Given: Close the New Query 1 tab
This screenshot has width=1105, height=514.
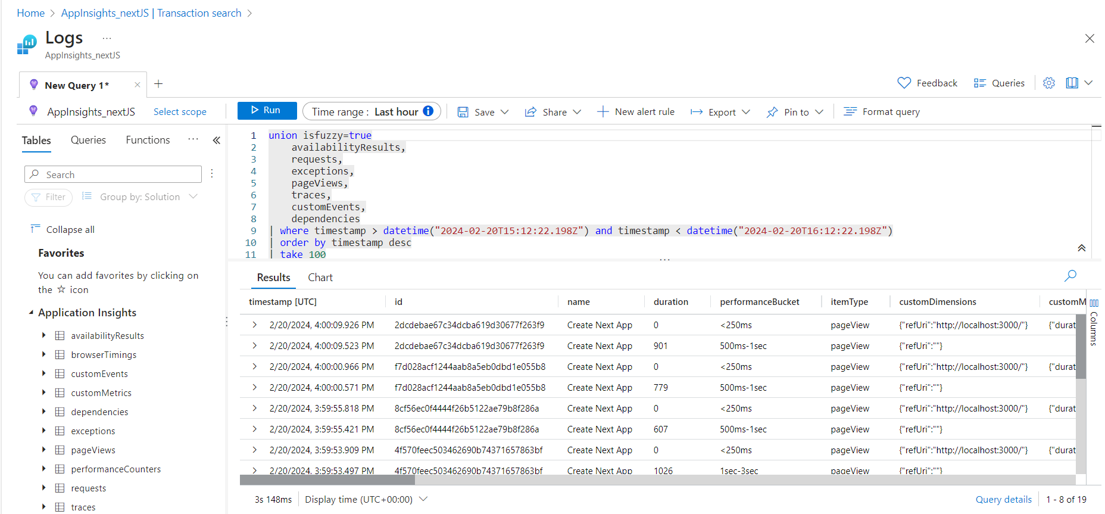Looking at the screenshot, I should (x=138, y=85).
